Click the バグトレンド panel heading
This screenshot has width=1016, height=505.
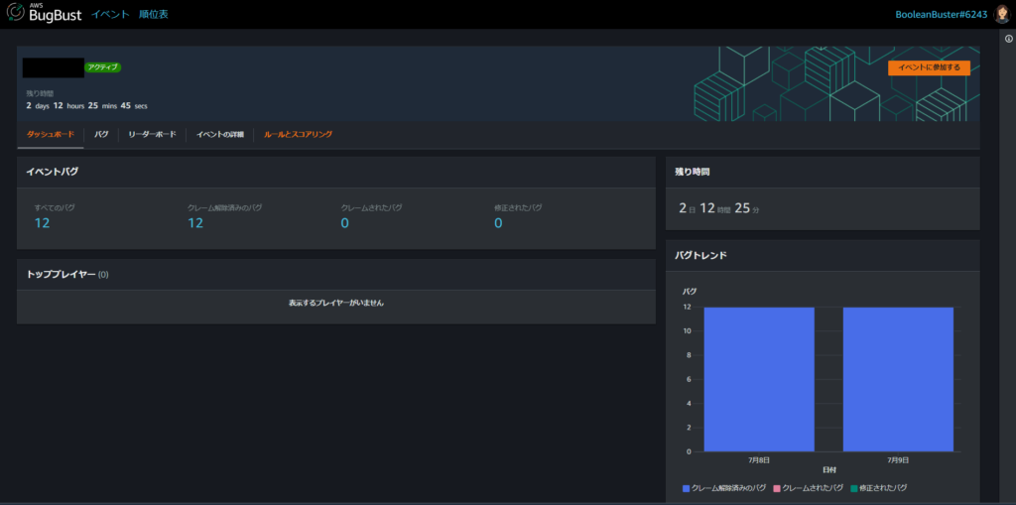pyautogui.click(x=701, y=255)
